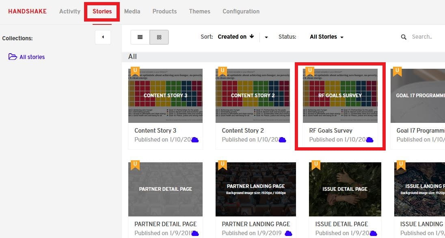This screenshot has height=238, width=445.
Task: Switch to grid view layout
Action: [159, 37]
